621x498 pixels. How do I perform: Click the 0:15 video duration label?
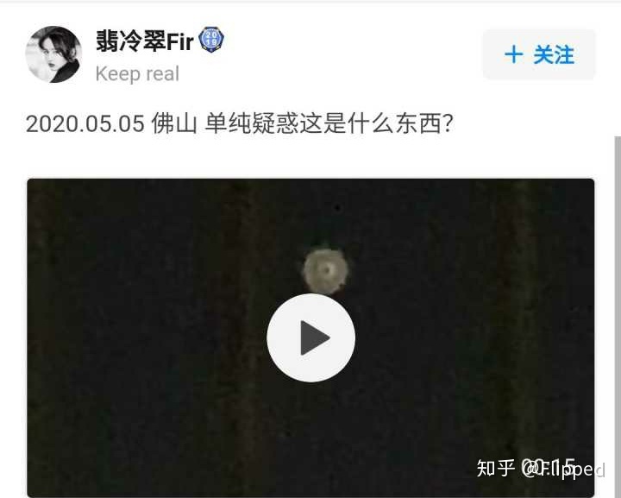pos(550,468)
